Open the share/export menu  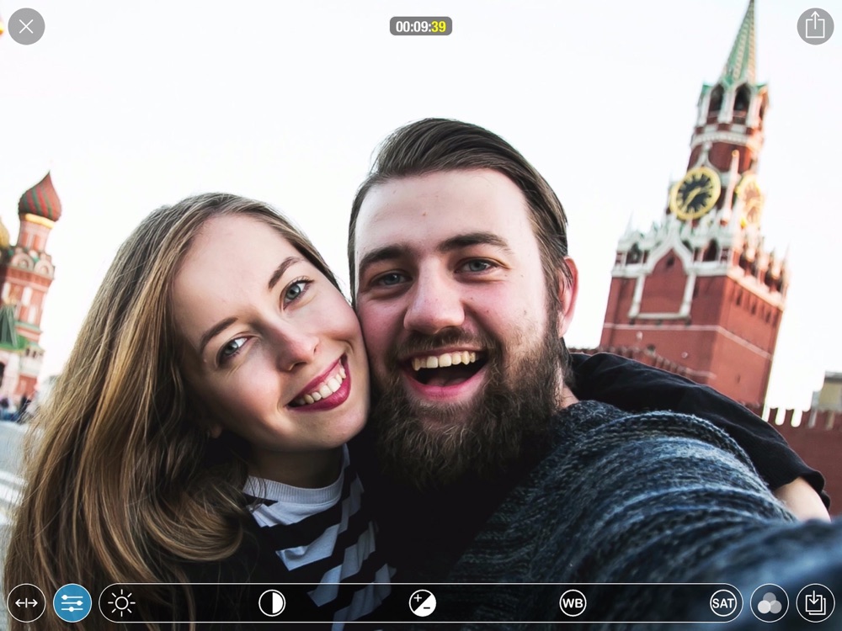pyautogui.click(x=815, y=26)
